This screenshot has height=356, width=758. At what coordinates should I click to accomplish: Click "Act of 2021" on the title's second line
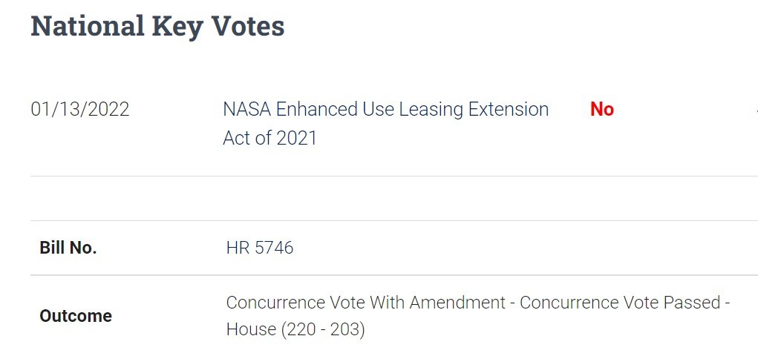pyautogui.click(x=269, y=138)
